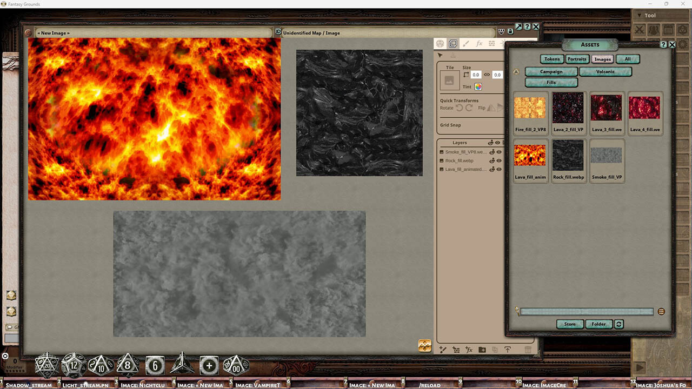Image resolution: width=692 pixels, height=389 pixels.
Task: Open the Fills asset category
Action: pos(551,82)
